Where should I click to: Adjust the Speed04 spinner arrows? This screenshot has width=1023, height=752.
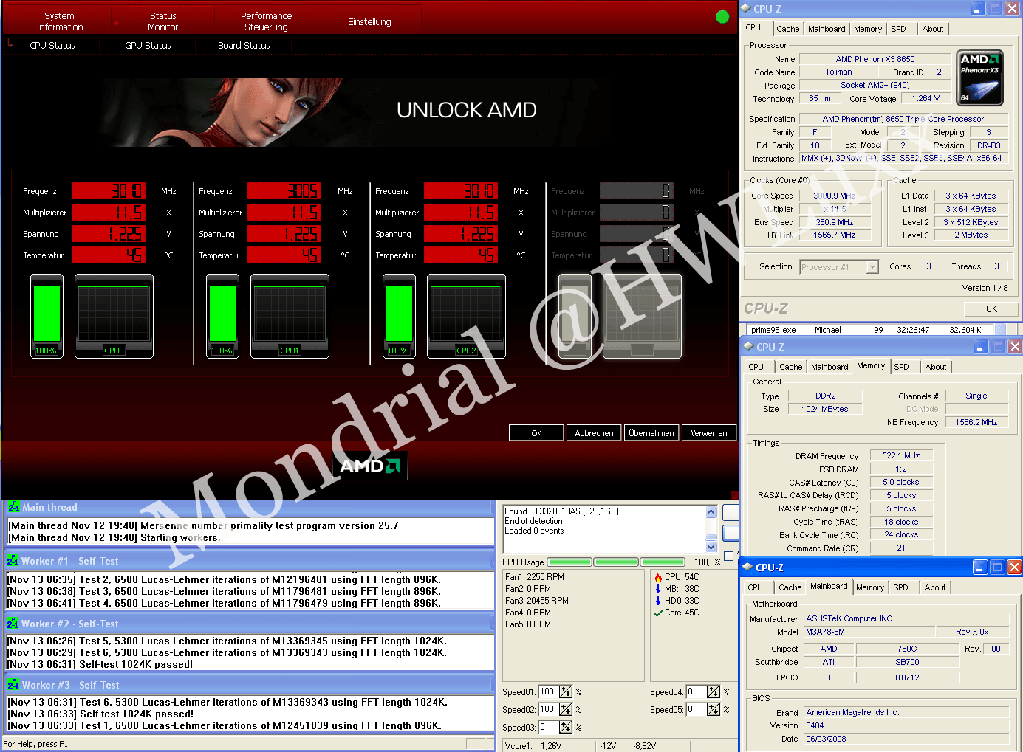click(714, 691)
